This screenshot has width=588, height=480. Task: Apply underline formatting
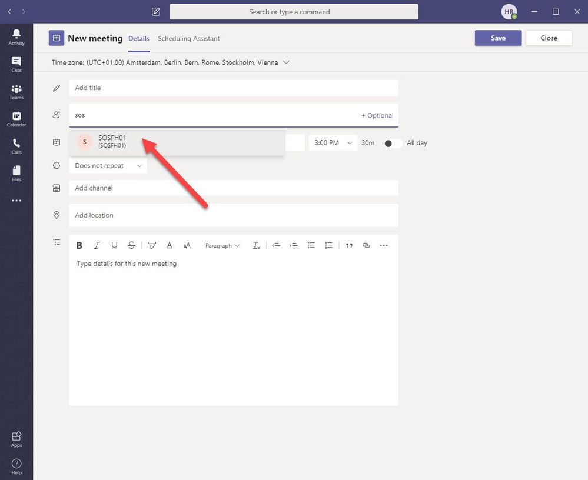[114, 245]
